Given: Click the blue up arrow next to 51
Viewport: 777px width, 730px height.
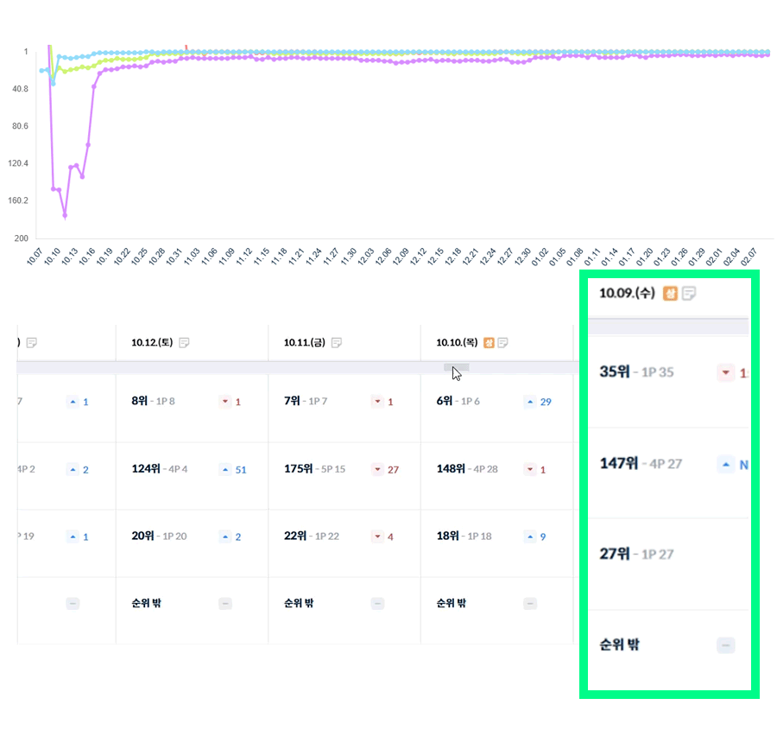Looking at the screenshot, I should click(x=225, y=469).
